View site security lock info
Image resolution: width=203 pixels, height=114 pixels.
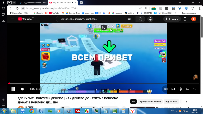tap(23, 8)
